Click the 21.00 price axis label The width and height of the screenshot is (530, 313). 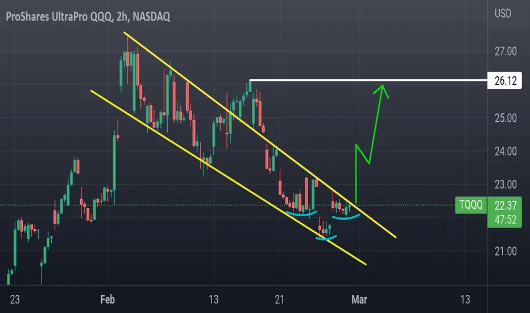click(506, 251)
